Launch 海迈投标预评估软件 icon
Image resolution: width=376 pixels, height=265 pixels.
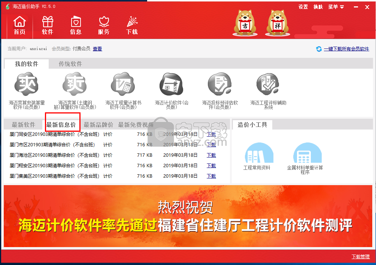(220, 84)
